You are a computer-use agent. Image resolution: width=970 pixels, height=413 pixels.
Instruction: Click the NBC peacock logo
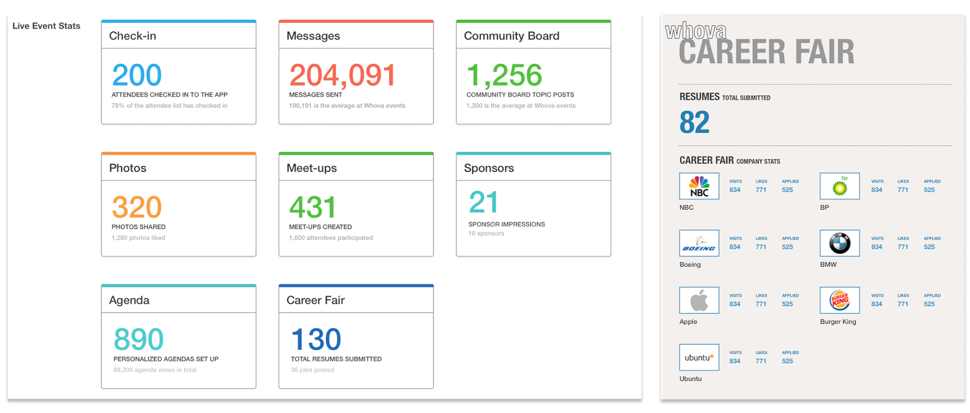point(699,186)
